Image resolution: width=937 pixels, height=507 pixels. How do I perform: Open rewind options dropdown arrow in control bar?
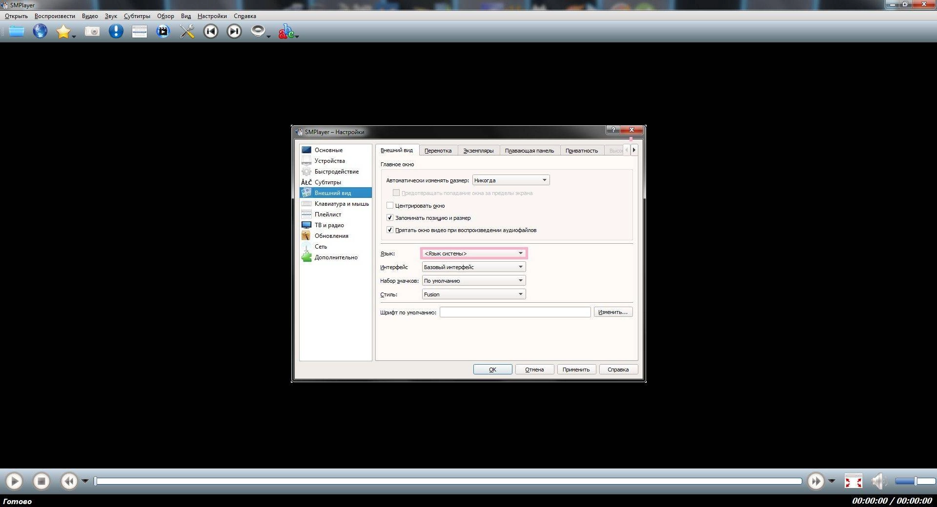[x=85, y=481]
